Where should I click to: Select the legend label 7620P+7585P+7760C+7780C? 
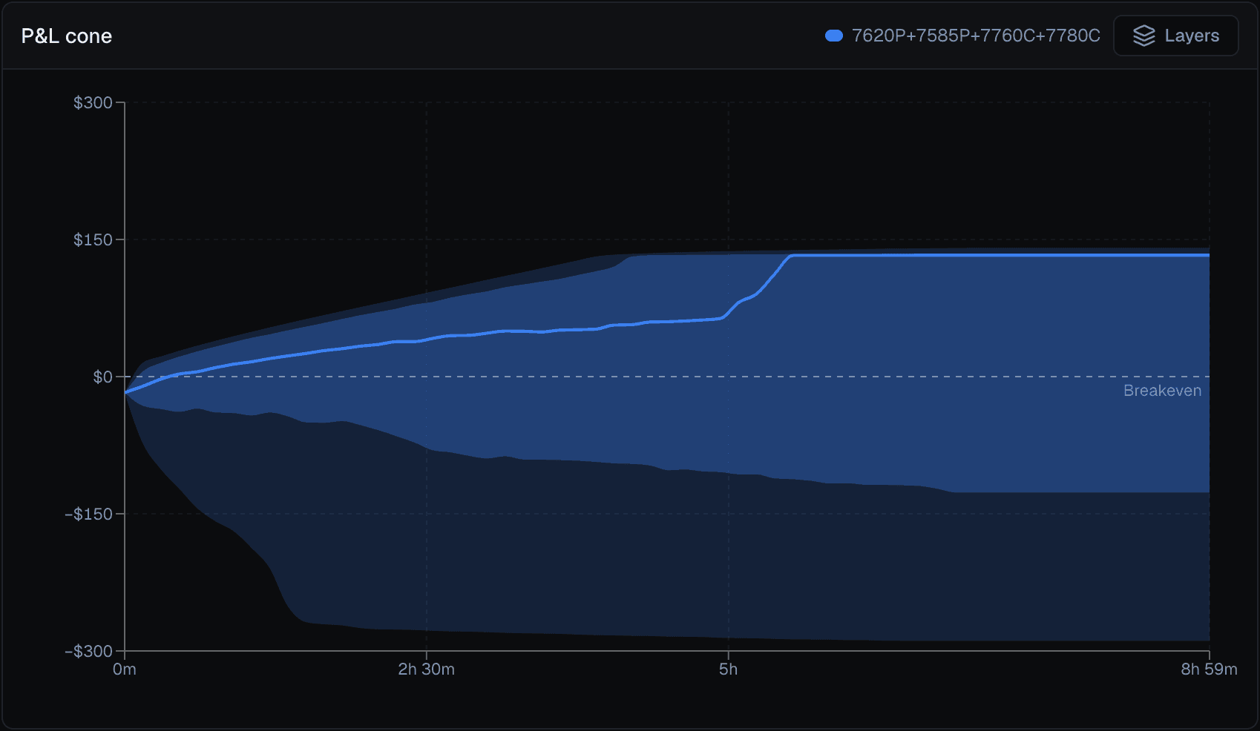(x=976, y=36)
